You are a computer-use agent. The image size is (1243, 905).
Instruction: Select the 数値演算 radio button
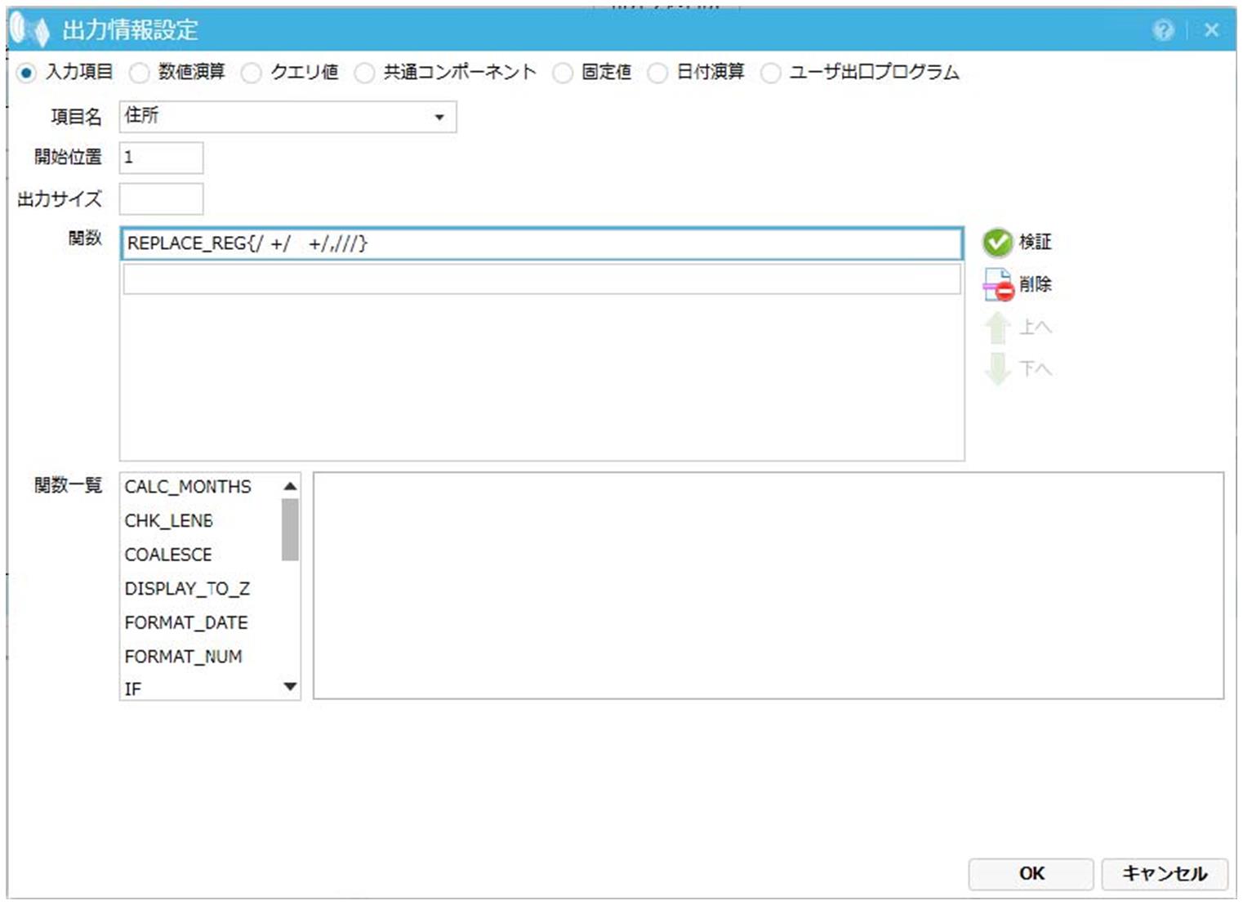[140, 73]
